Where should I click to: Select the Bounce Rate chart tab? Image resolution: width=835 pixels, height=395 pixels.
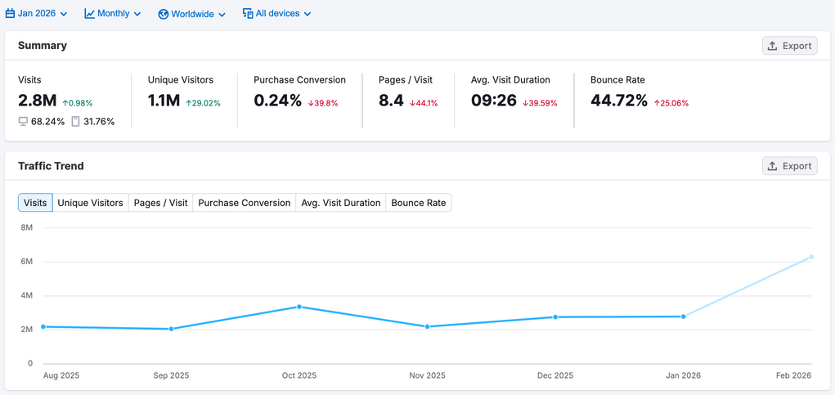pos(418,203)
